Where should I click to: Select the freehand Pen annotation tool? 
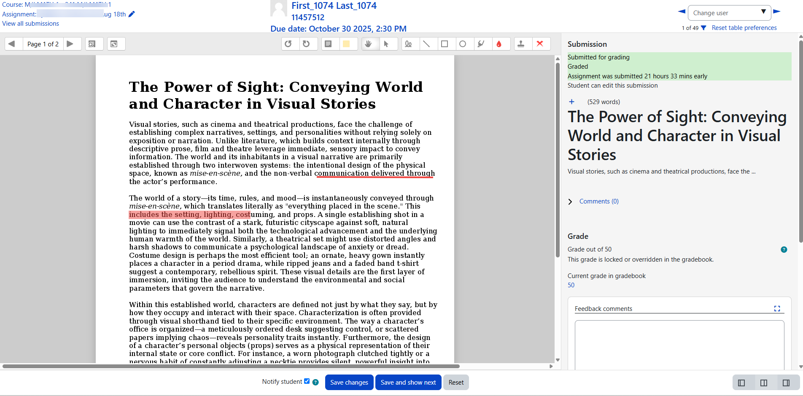pos(408,44)
